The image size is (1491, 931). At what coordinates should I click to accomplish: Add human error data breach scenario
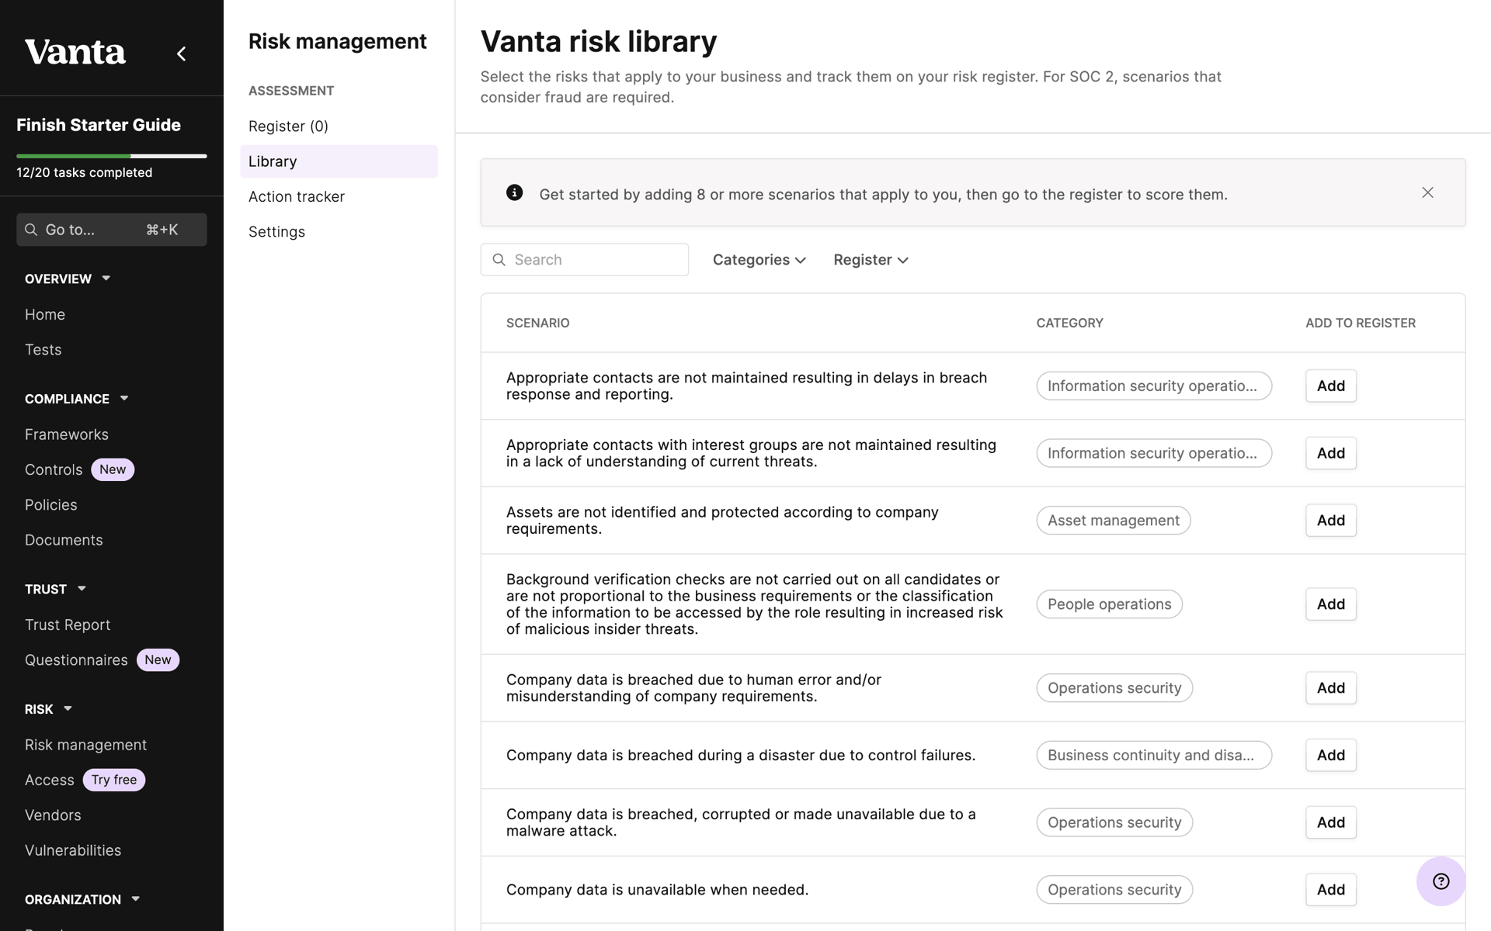click(x=1331, y=688)
